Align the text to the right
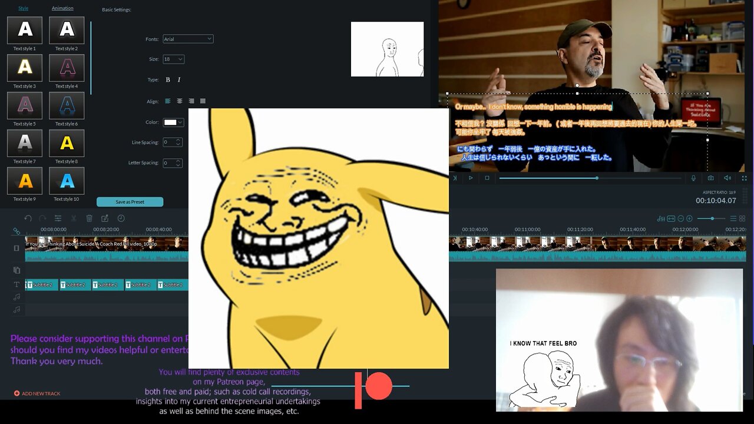 coord(191,101)
